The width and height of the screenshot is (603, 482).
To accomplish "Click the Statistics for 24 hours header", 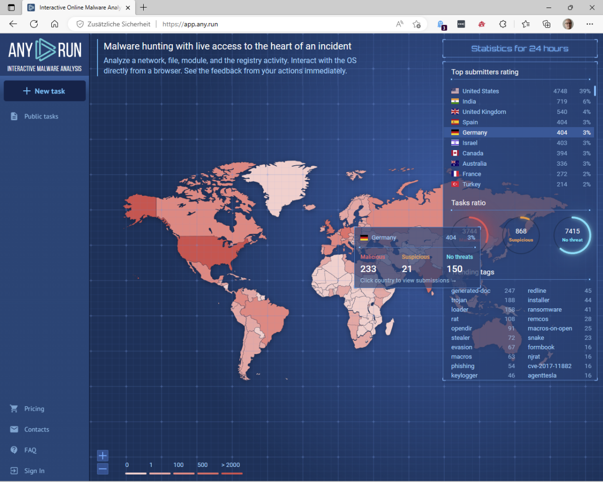I will click(x=520, y=49).
